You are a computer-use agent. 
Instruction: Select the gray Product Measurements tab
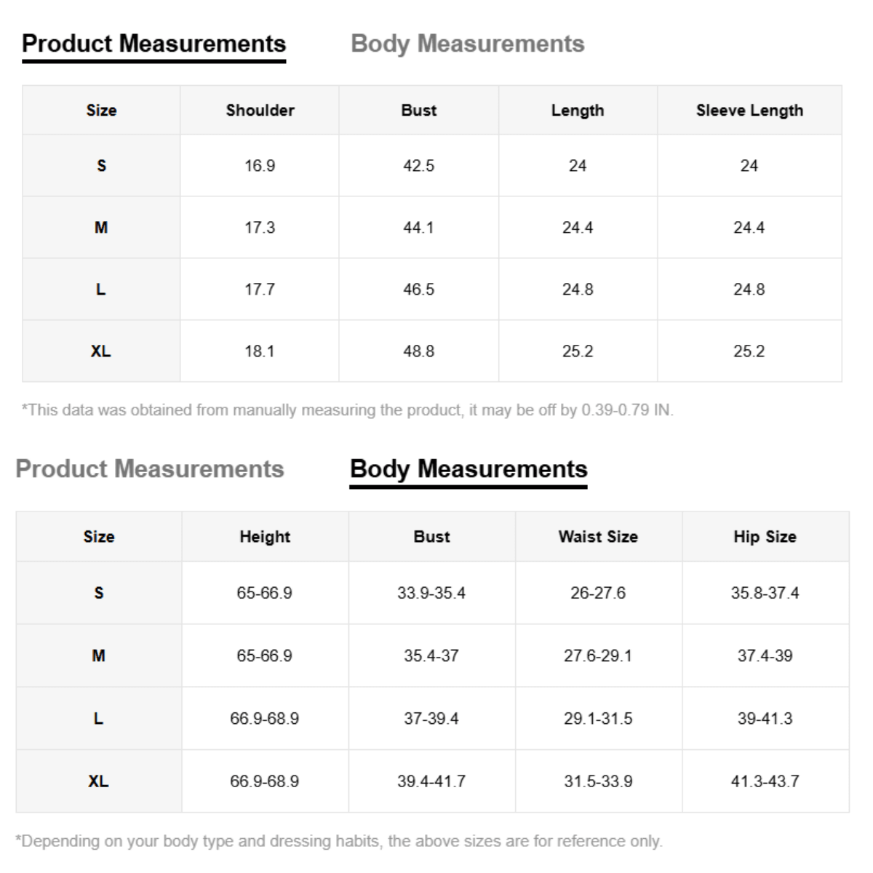[149, 469]
